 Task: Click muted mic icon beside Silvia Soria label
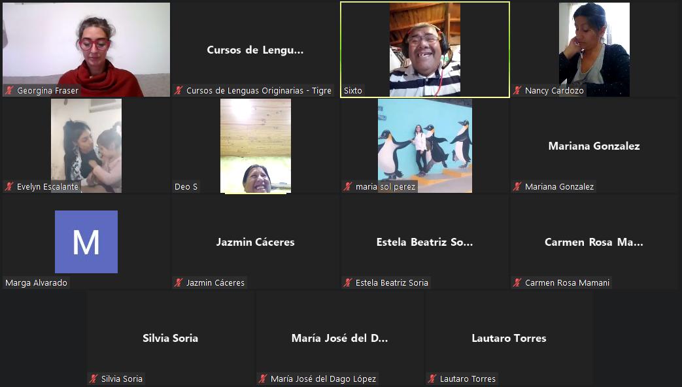(x=94, y=379)
